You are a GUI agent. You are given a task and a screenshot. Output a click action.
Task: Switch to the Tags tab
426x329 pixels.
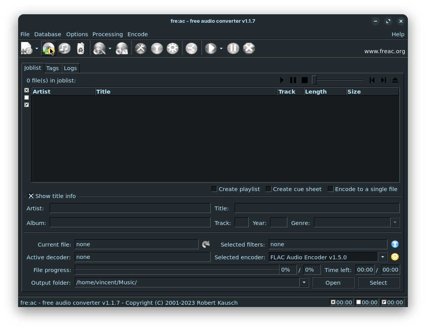coord(52,68)
